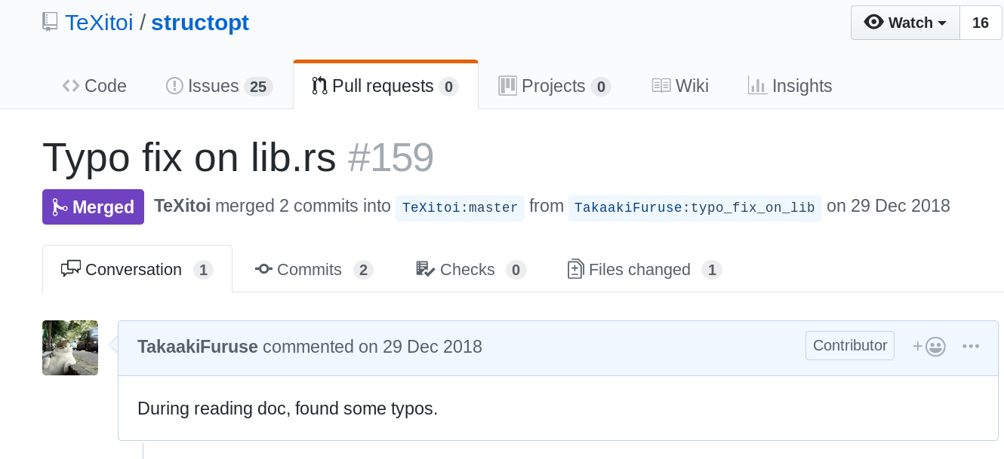Open the comment's three-dot options menu

971,346
